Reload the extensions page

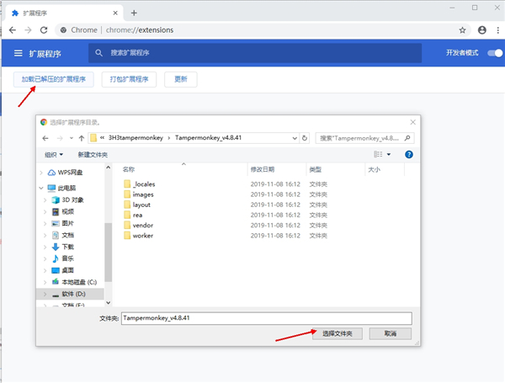(43, 29)
